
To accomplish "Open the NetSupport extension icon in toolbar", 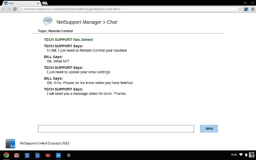I will click(246, 9).
